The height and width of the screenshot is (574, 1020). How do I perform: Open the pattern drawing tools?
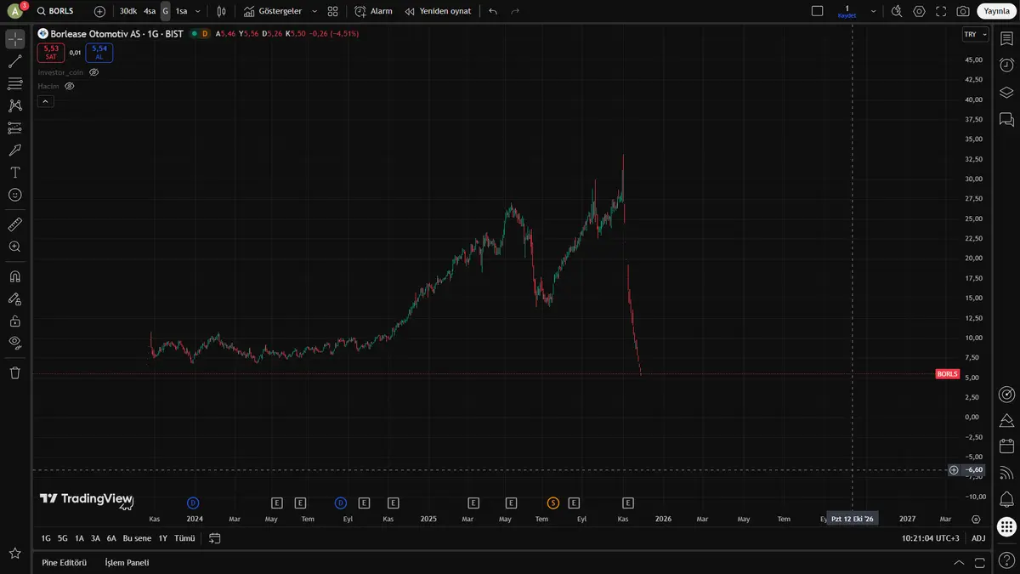pyautogui.click(x=14, y=105)
